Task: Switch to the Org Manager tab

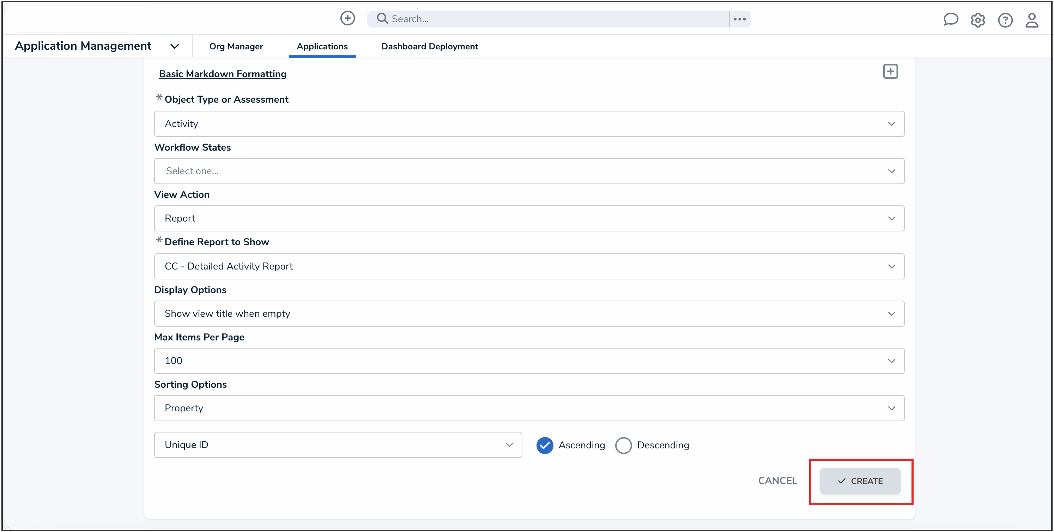Action: click(x=236, y=46)
